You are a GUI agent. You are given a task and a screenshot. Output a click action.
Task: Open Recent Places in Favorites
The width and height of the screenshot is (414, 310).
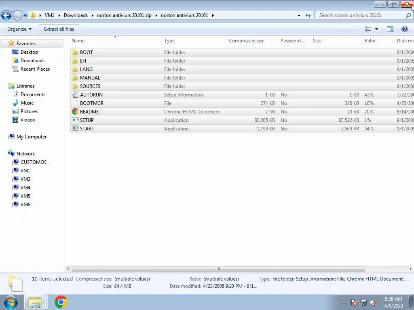click(x=35, y=69)
